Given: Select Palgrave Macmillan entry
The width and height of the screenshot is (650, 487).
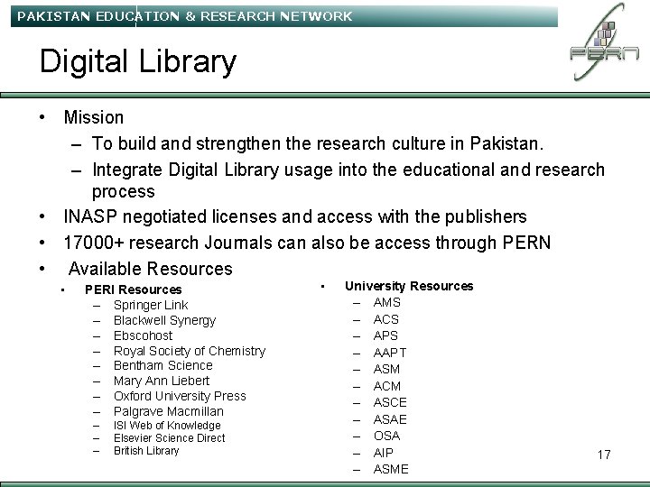Looking at the screenshot, I should coord(169,411).
